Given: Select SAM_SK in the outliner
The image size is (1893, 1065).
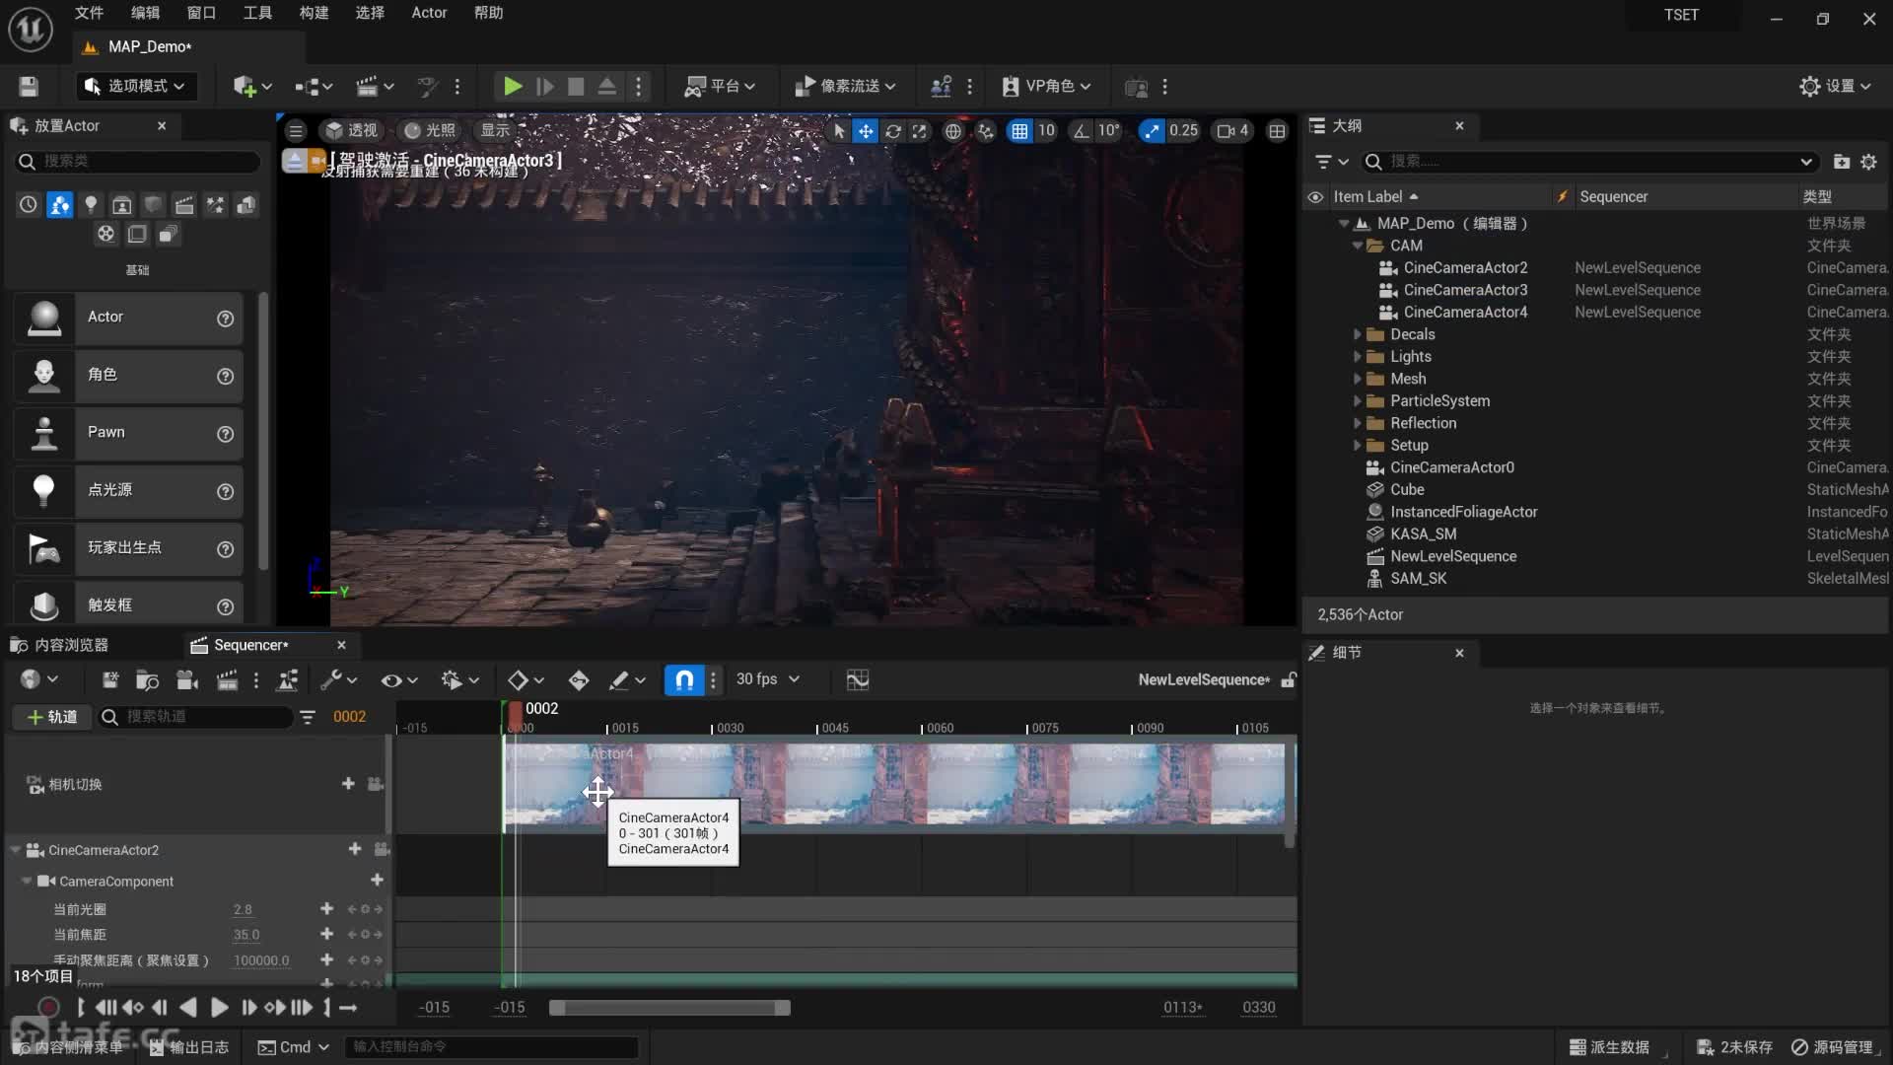Looking at the screenshot, I should pos(1418,579).
